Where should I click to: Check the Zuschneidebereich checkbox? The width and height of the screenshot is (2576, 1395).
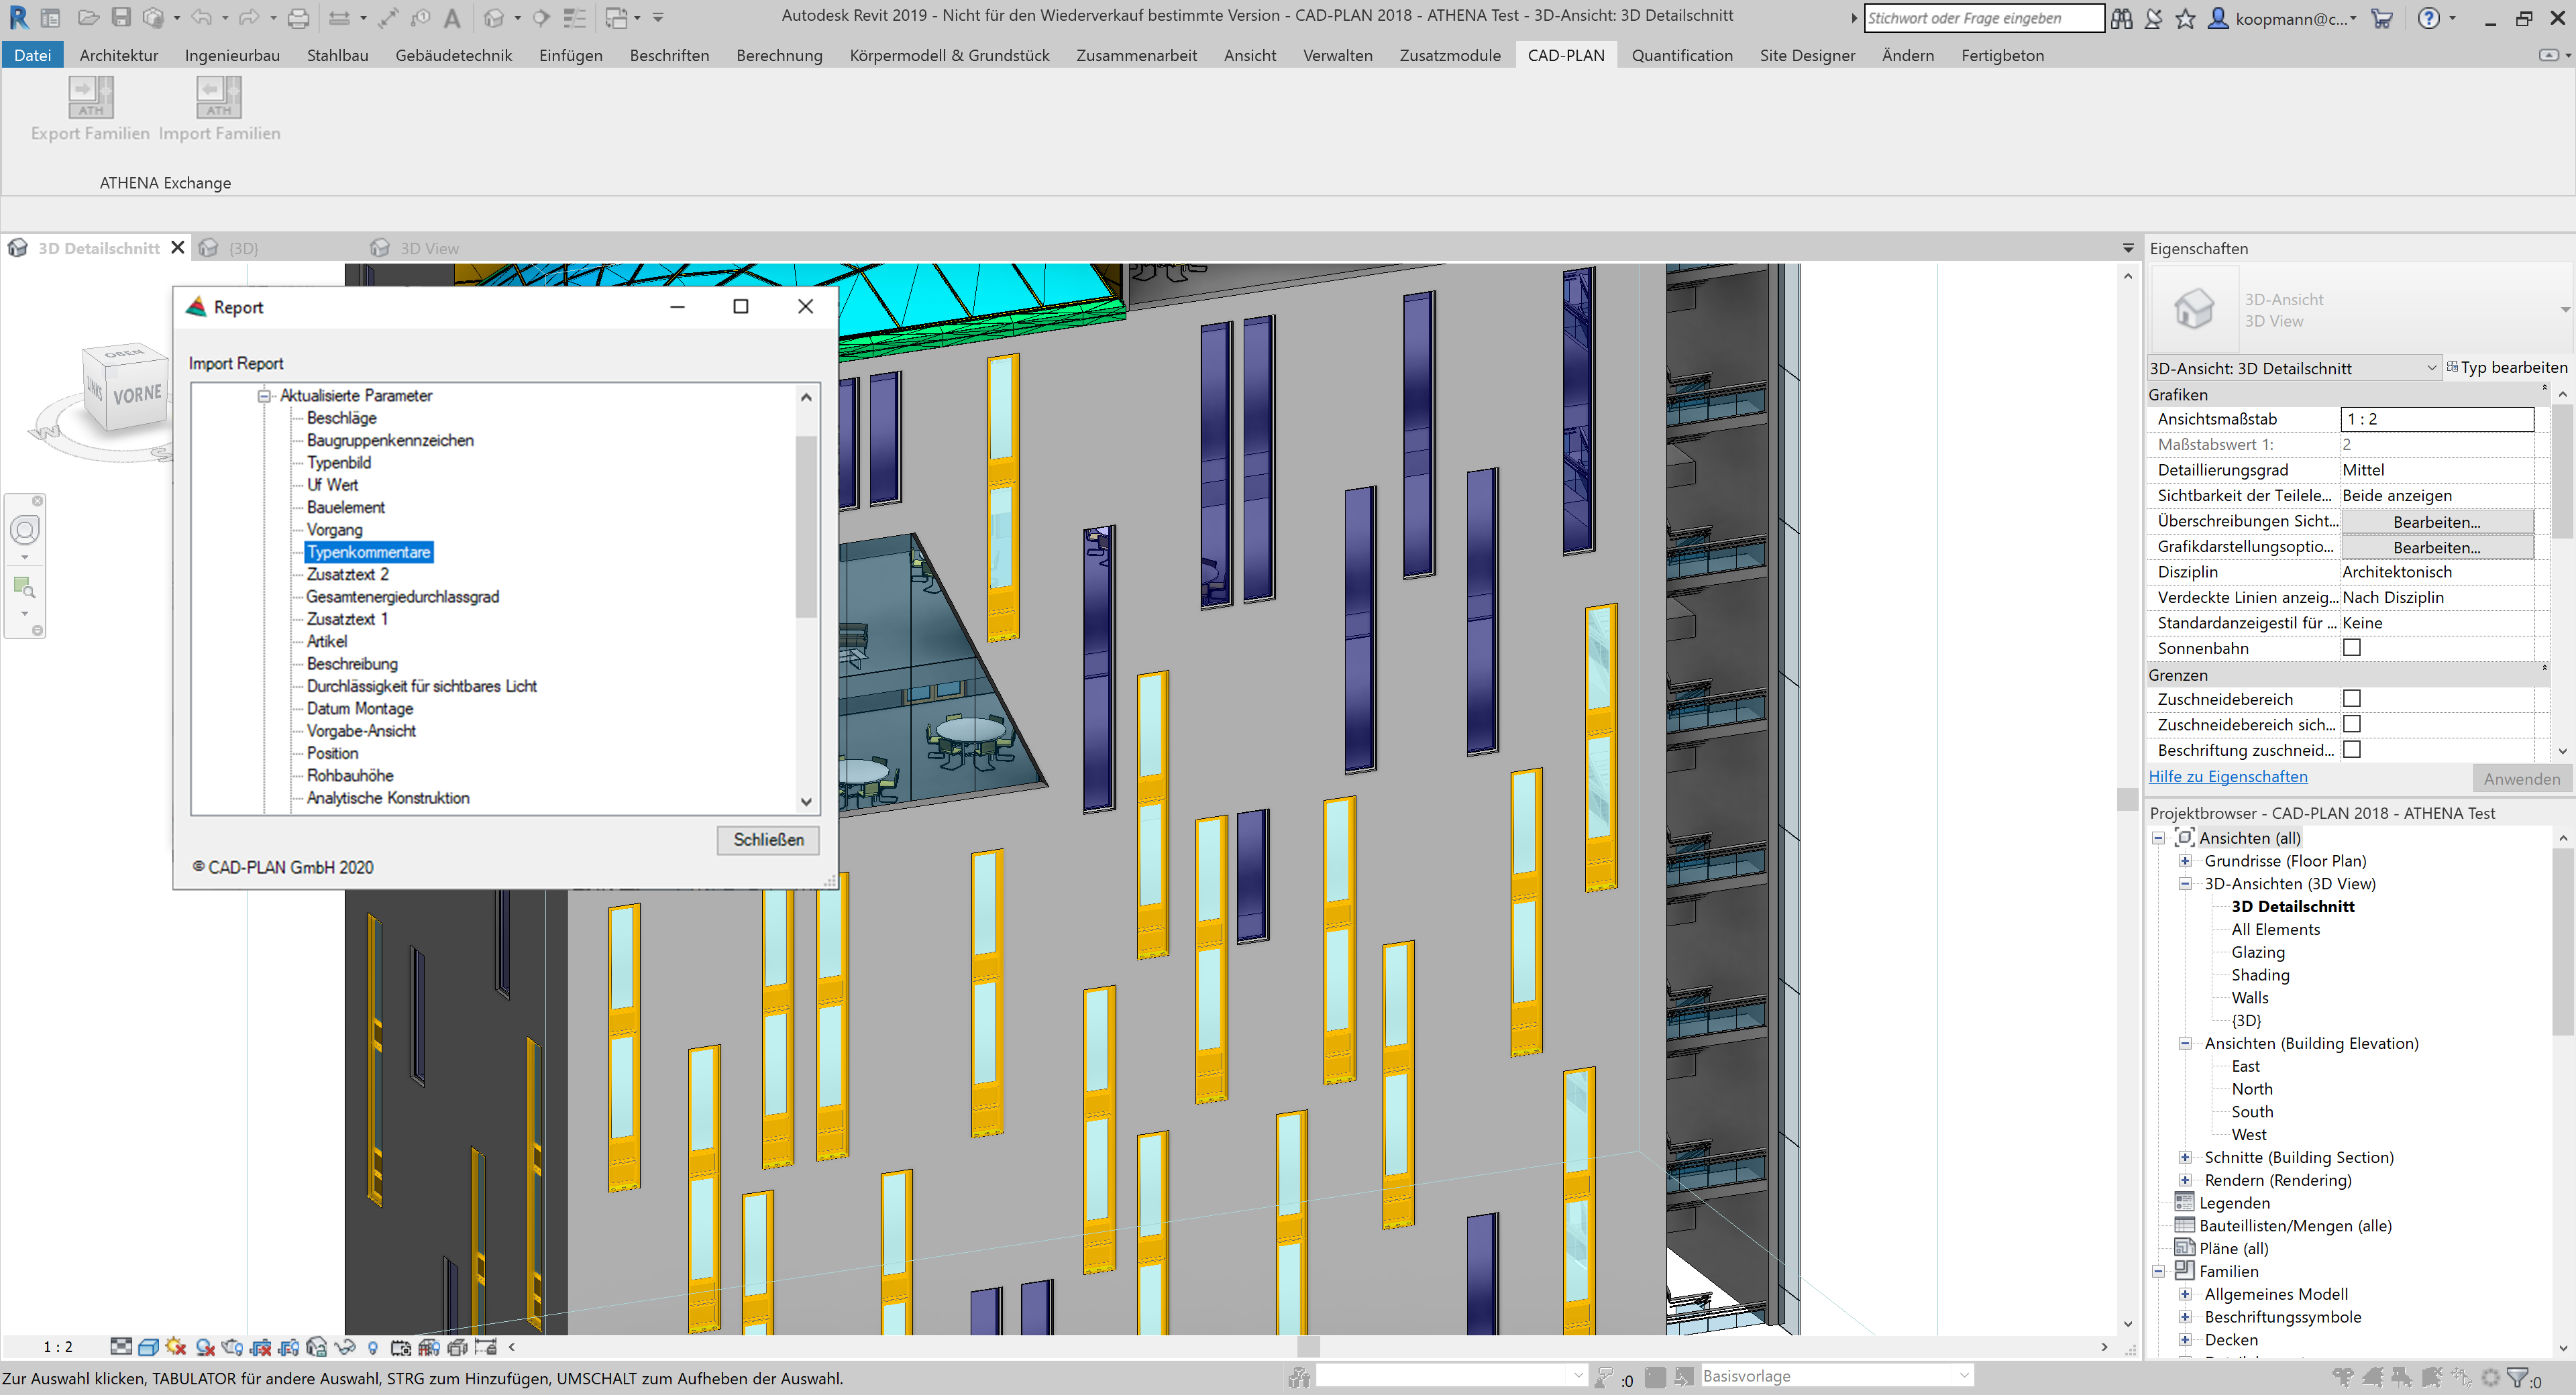[2352, 699]
